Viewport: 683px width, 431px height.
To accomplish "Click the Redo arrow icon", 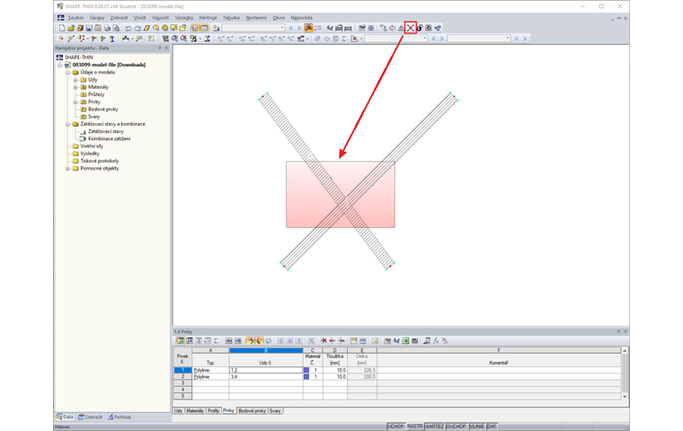I will pos(137,28).
